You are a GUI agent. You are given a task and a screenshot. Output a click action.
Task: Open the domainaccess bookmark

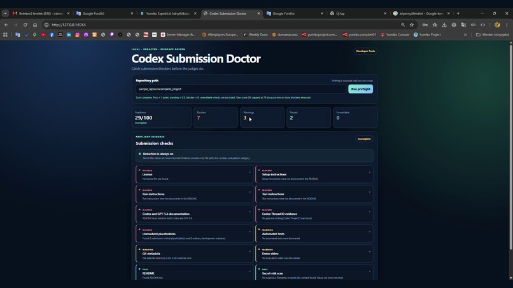[x=285, y=35]
